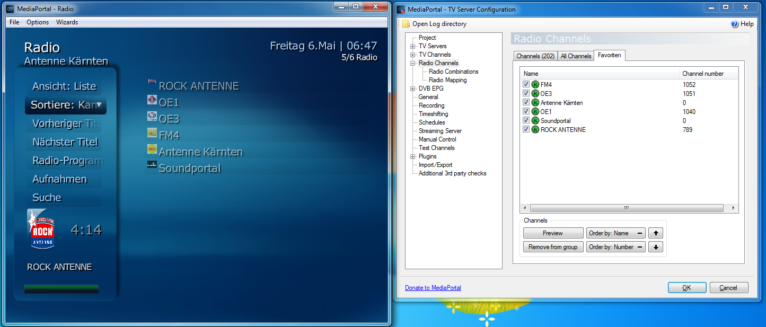This screenshot has width=766, height=327.
Task: Expand the Plugins tree node
Action: pyautogui.click(x=412, y=156)
